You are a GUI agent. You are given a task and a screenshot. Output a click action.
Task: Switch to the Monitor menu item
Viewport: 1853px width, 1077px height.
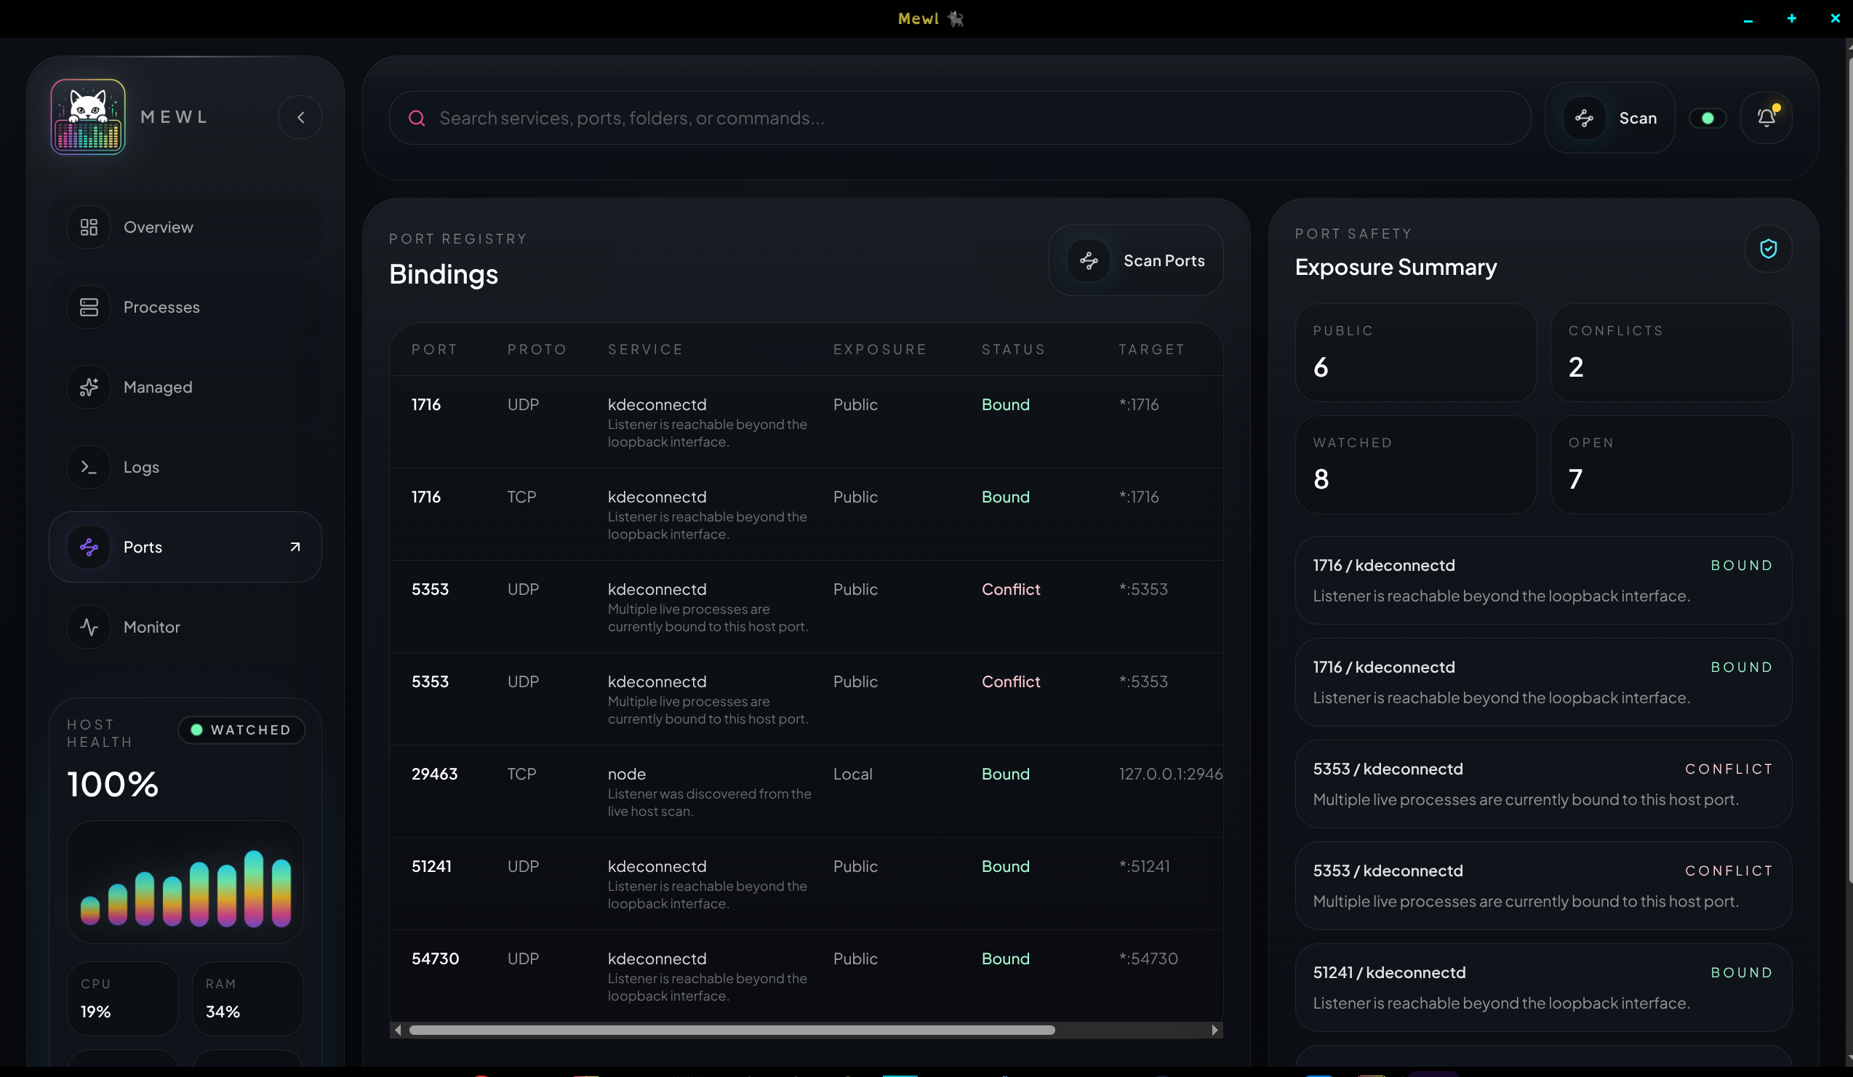coord(151,627)
